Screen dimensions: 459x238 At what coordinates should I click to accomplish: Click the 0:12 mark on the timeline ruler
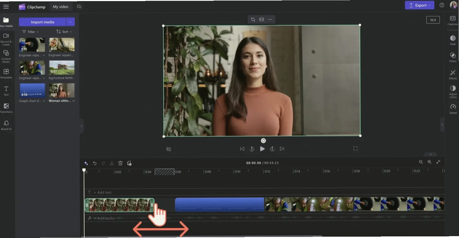click(x=267, y=171)
